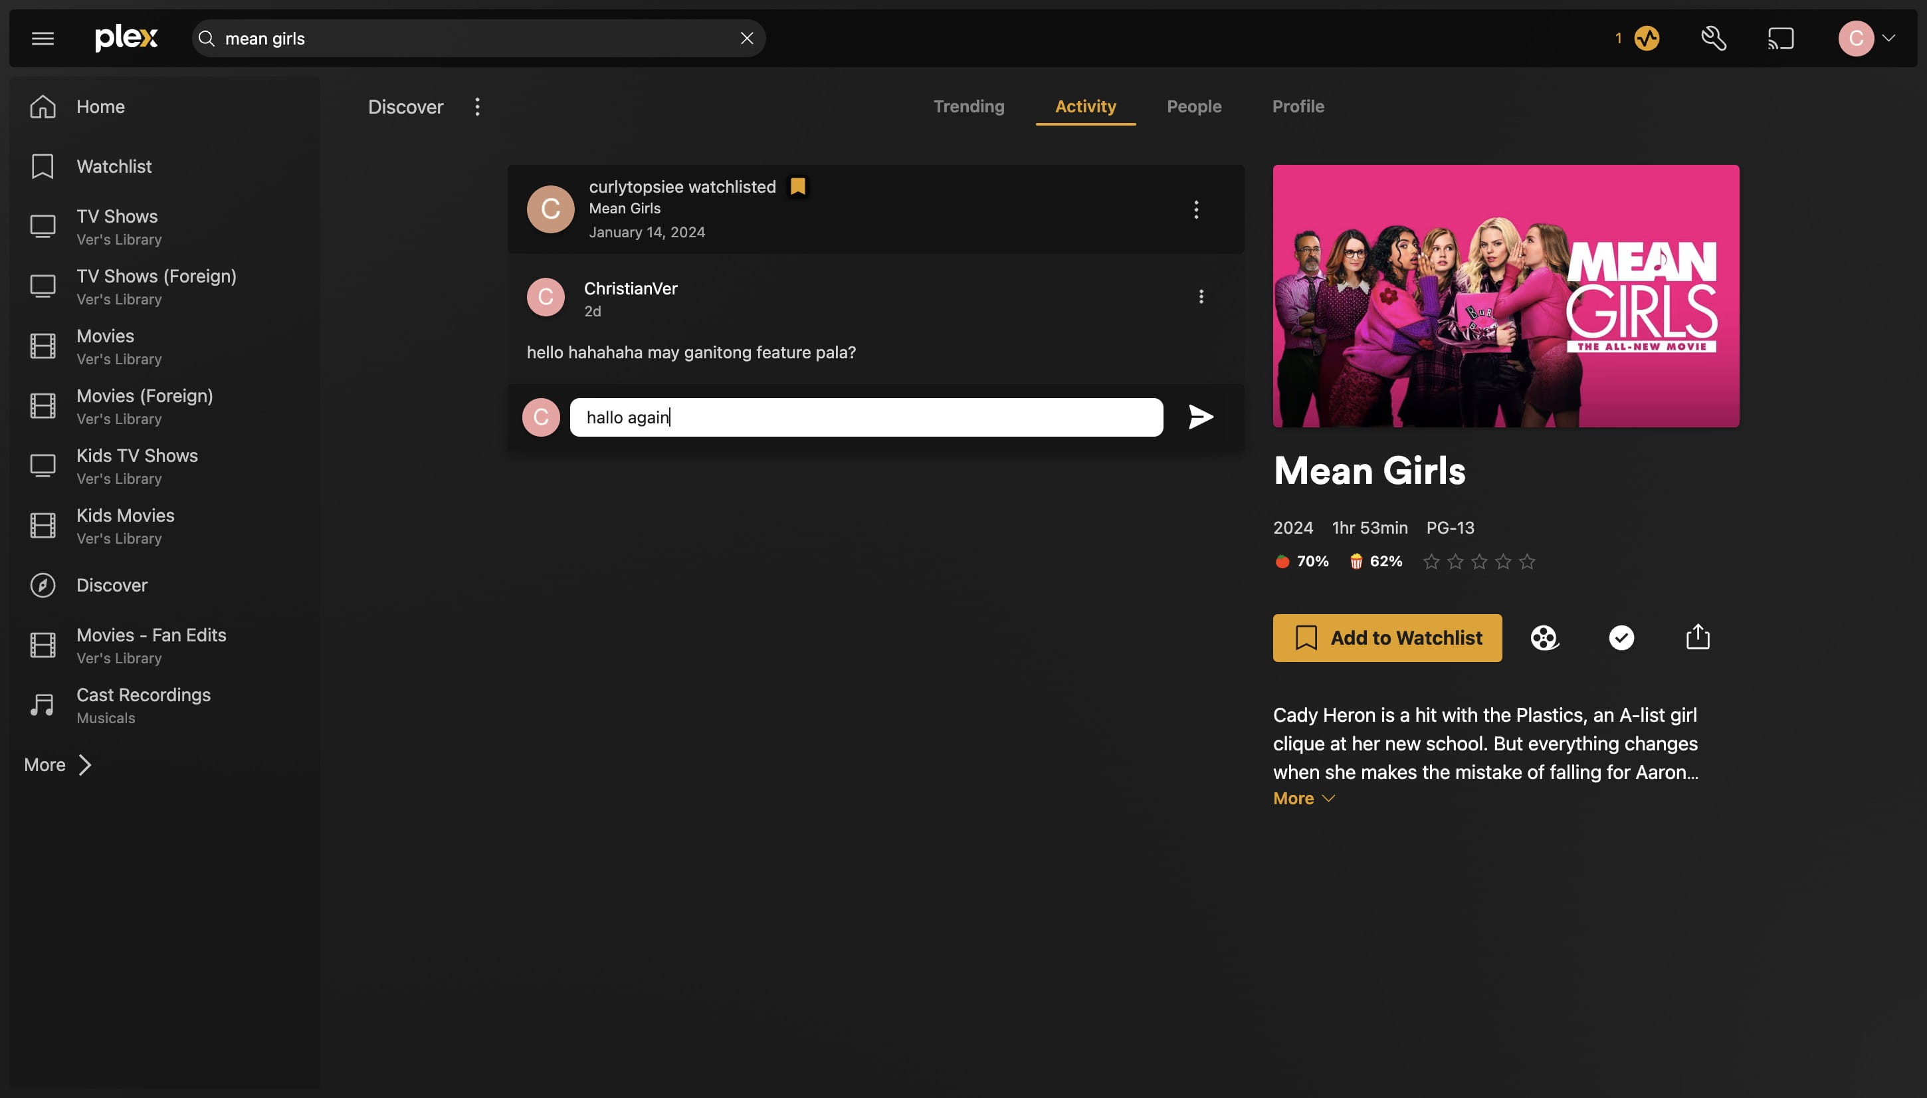Expand the summary with More

1304,798
